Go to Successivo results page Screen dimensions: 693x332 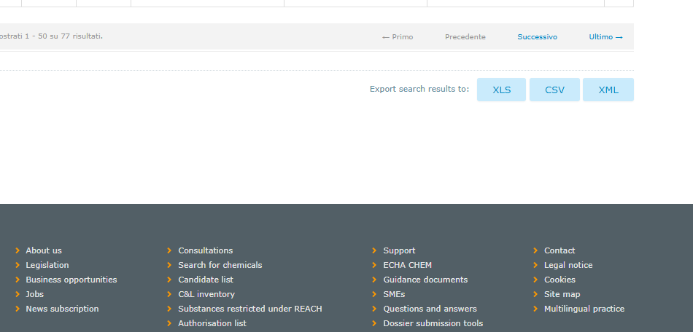point(537,37)
